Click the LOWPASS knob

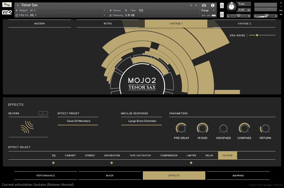(x=244, y=128)
